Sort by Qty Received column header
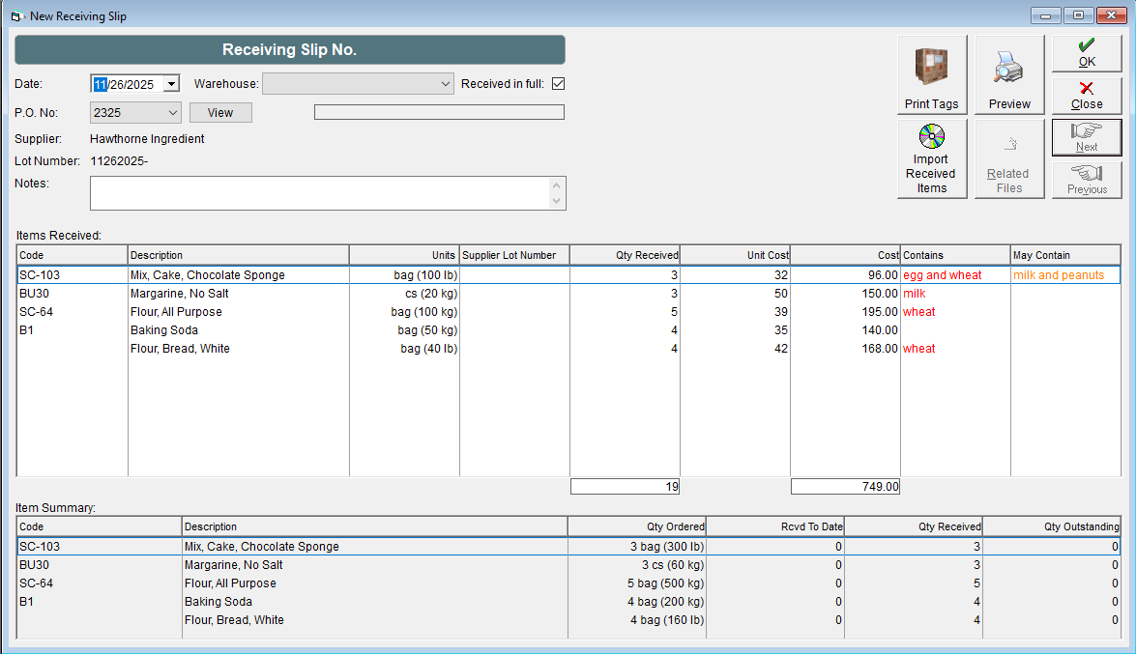The height and width of the screenshot is (654, 1136). [x=625, y=255]
